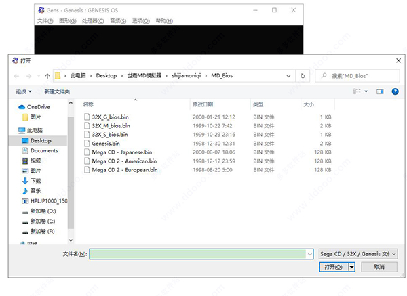Click navigation pane scroll up arrow
The width and height of the screenshot is (407, 296).
point(71,103)
